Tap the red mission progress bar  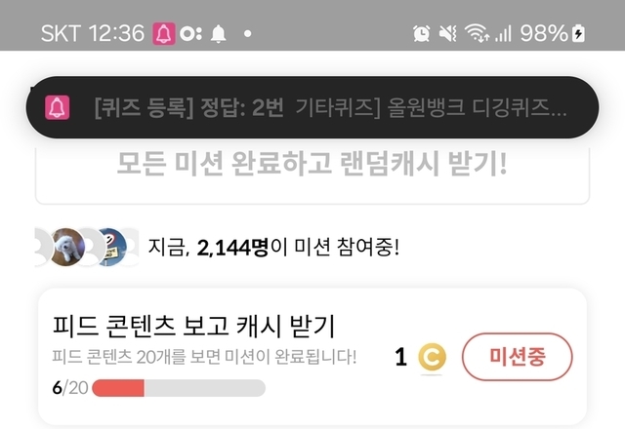point(118,387)
